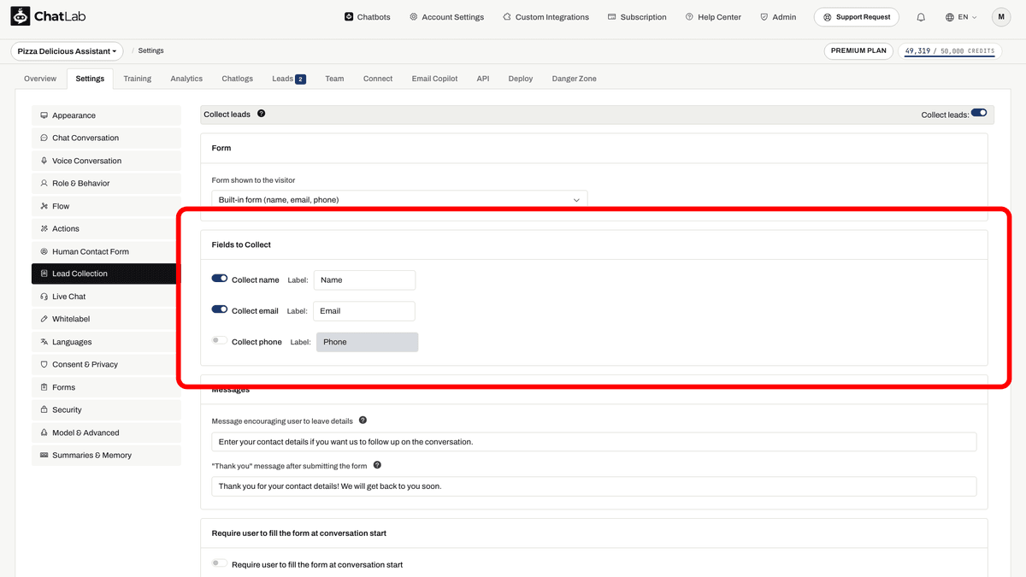Image resolution: width=1026 pixels, height=577 pixels.
Task: Open the Help Center link
Action: point(713,17)
